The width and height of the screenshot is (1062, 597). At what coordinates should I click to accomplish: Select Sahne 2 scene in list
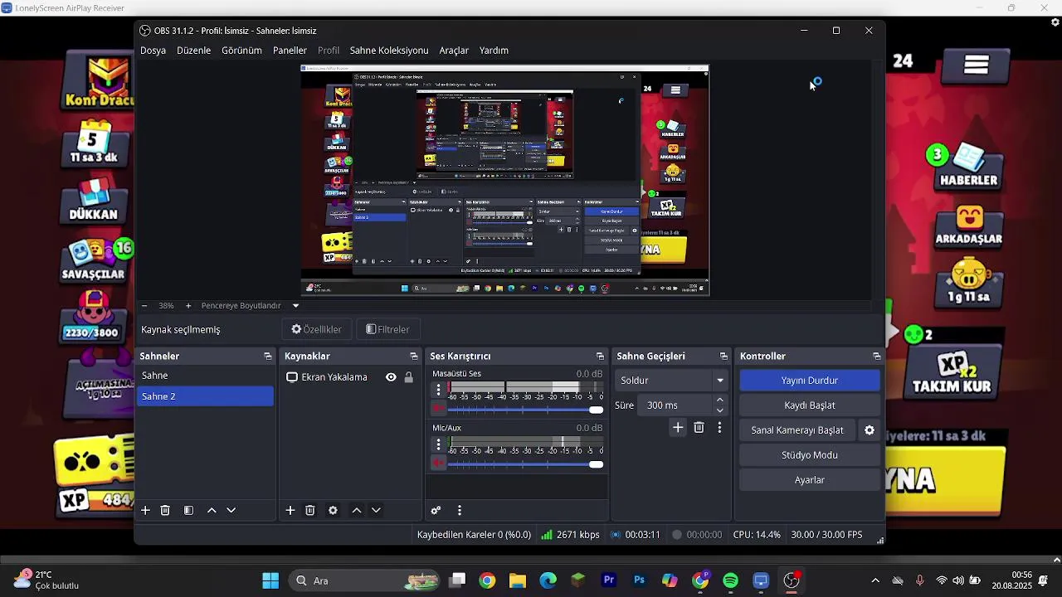pos(205,396)
